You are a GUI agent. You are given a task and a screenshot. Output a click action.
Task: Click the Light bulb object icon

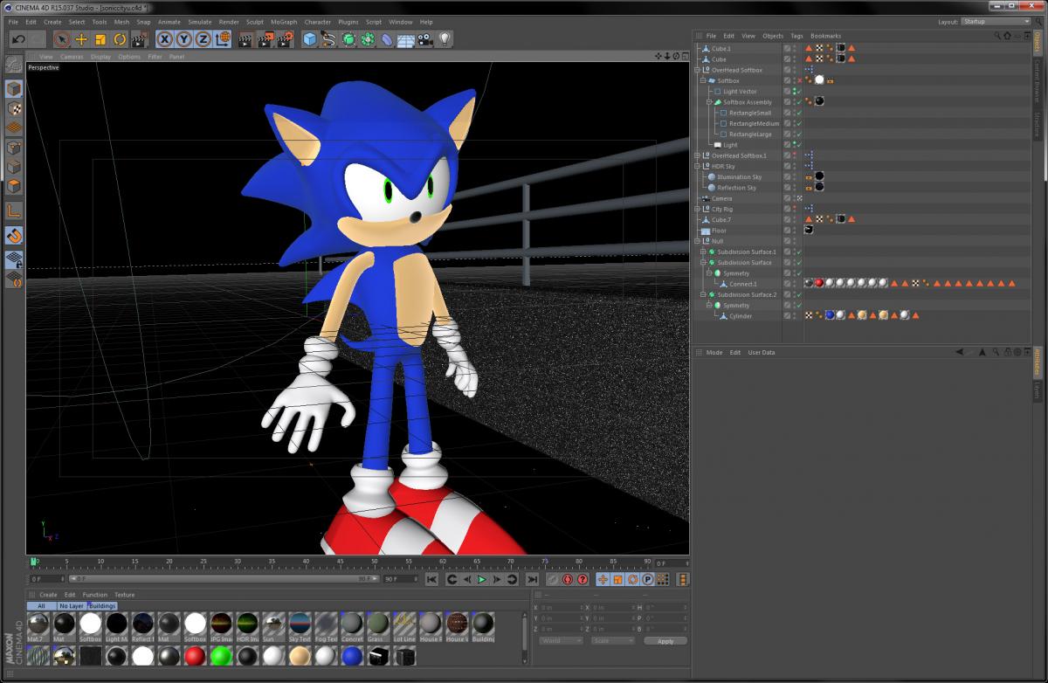click(445, 39)
